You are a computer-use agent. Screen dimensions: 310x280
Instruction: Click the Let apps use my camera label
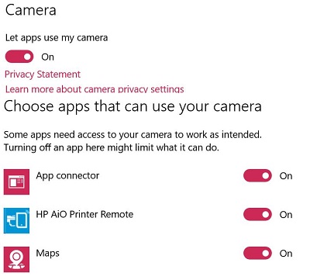[57, 38]
